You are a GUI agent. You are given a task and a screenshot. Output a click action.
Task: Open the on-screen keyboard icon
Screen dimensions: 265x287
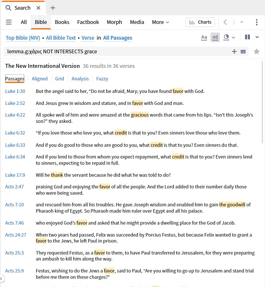[x=243, y=52]
